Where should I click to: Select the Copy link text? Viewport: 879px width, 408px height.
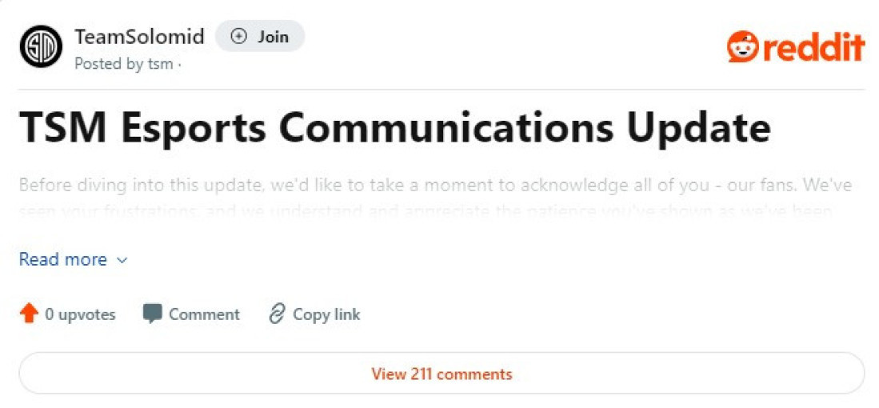326,314
